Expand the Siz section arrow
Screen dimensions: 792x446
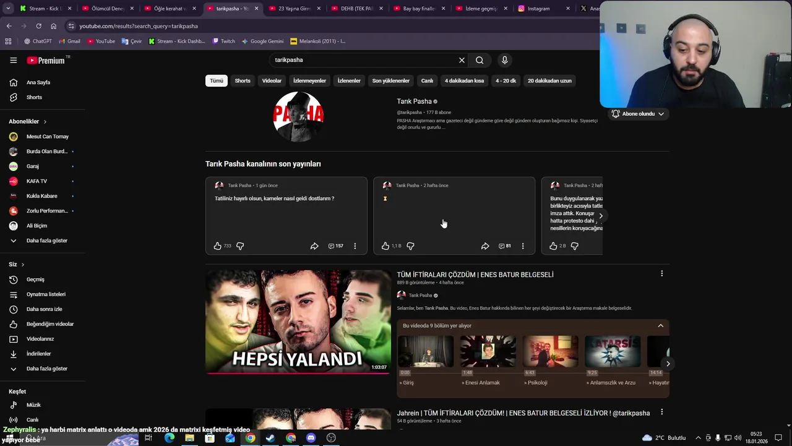(23, 265)
